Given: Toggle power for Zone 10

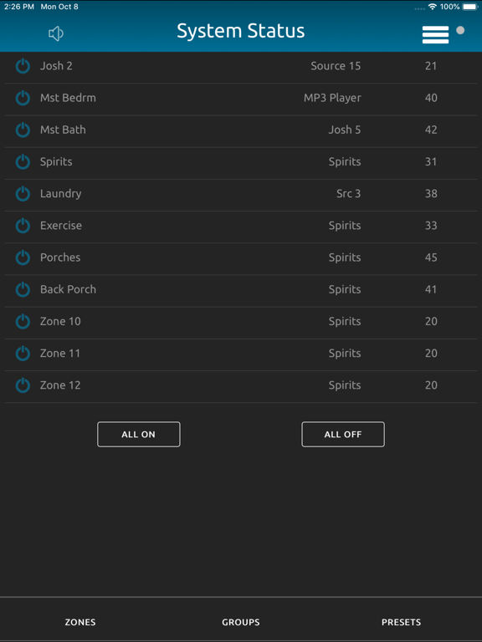Looking at the screenshot, I should click(x=23, y=321).
